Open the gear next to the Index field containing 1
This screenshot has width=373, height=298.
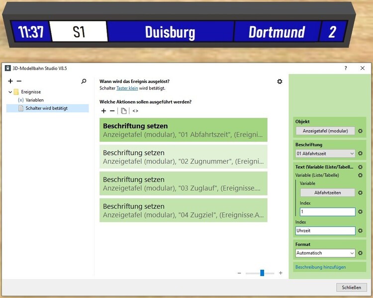coord(361,212)
